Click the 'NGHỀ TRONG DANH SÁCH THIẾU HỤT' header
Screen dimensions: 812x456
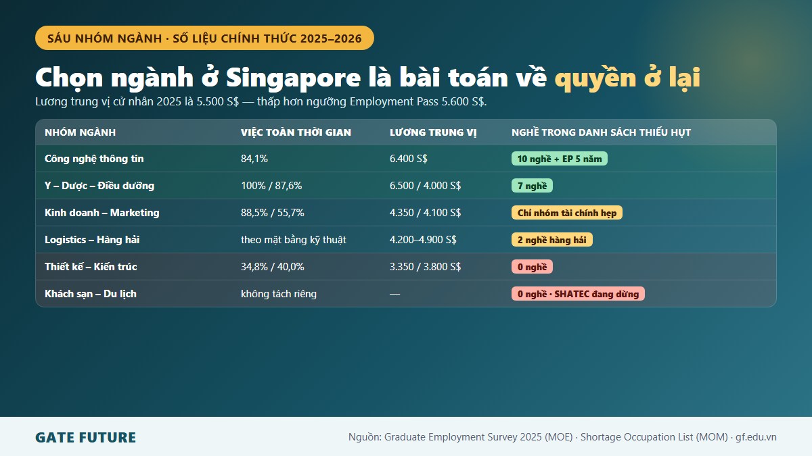pos(601,132)
